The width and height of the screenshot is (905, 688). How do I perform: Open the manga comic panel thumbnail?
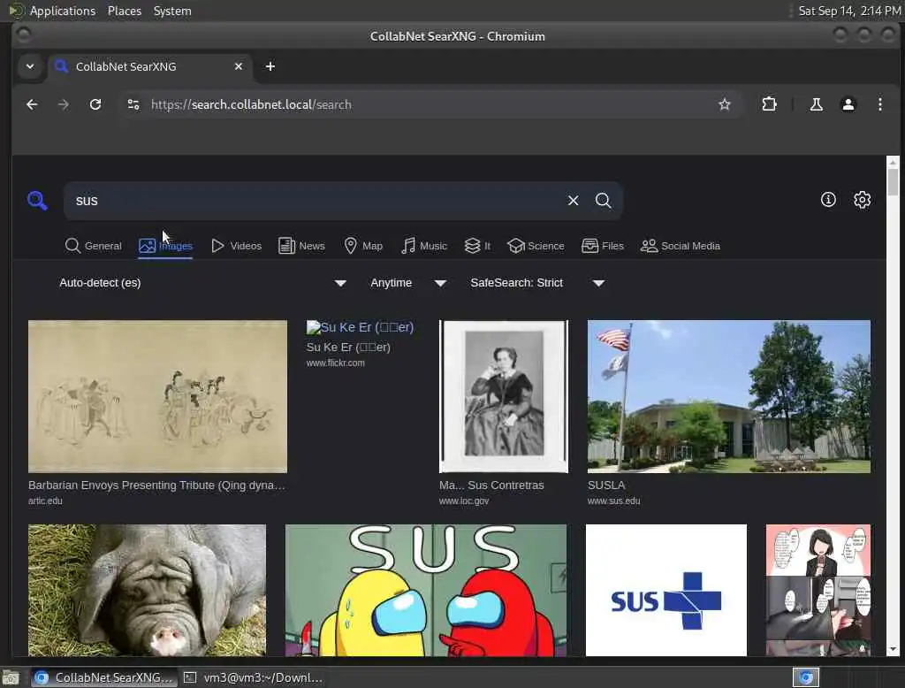818,590
